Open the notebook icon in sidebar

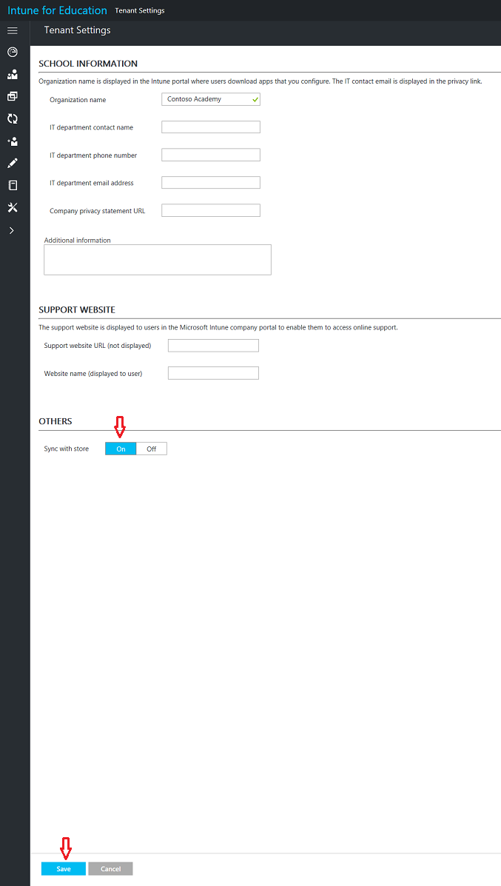(13, 185)
